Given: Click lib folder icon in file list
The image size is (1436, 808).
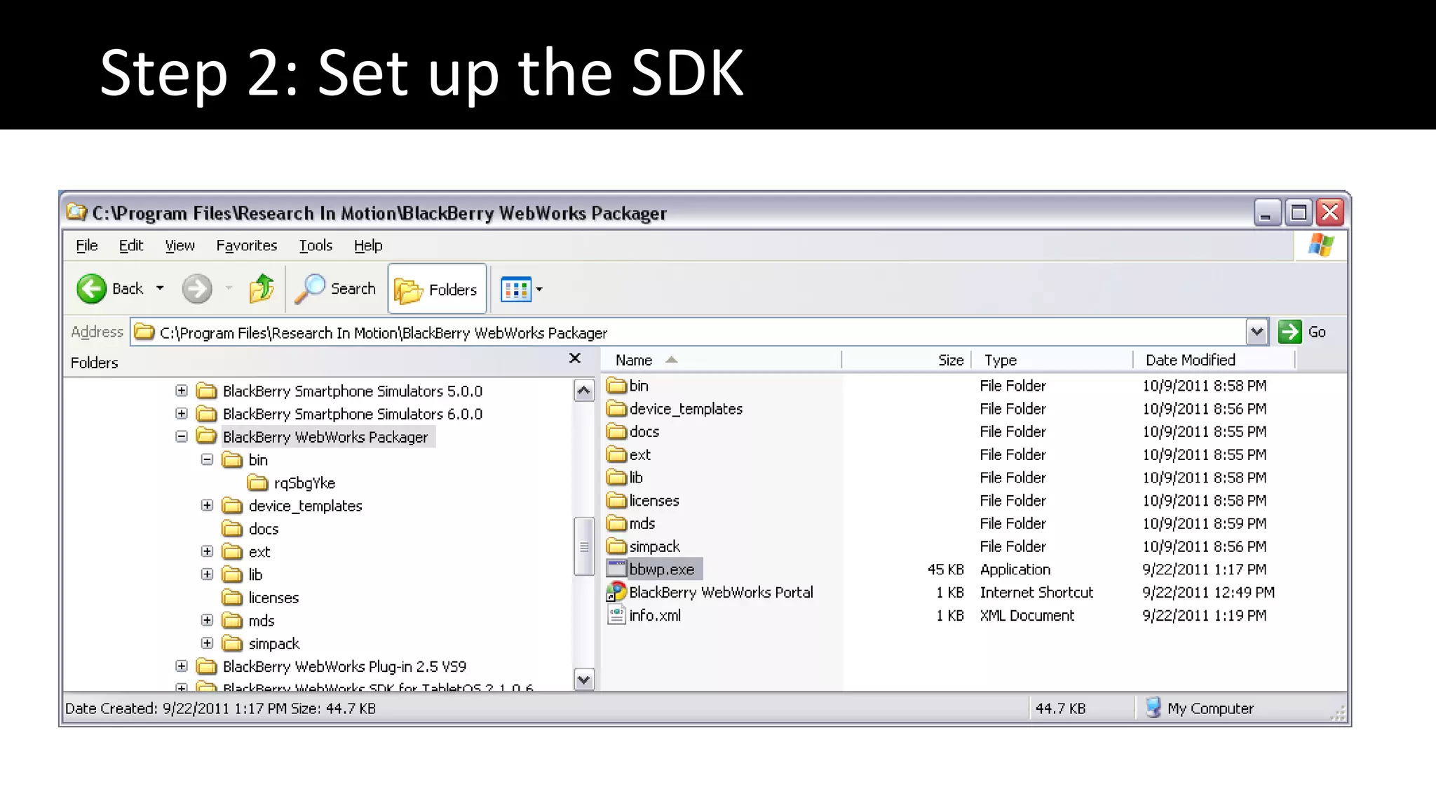Looking at the screenshot, I should tap(616, 478).
